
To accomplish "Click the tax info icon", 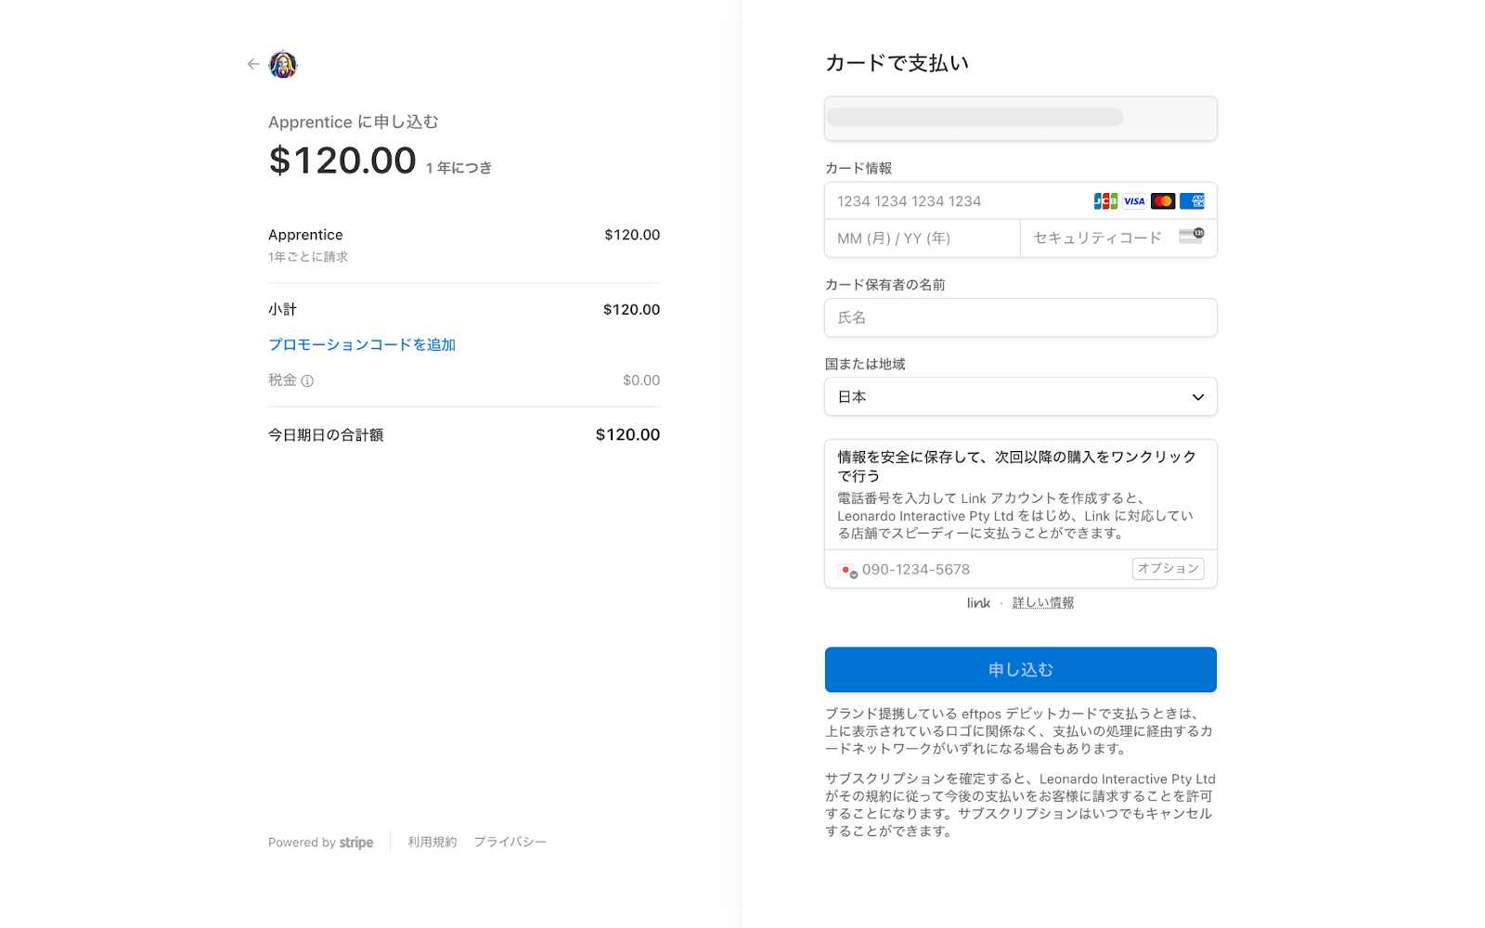I will tap(307, 380).
